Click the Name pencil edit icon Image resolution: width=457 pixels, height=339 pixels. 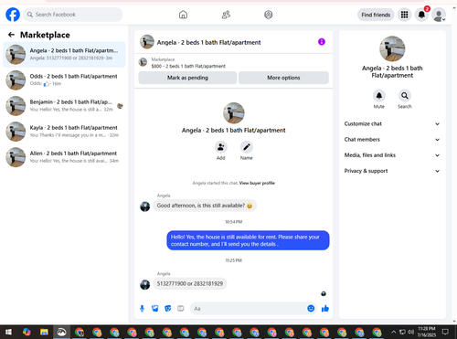[x=246, y=147]
